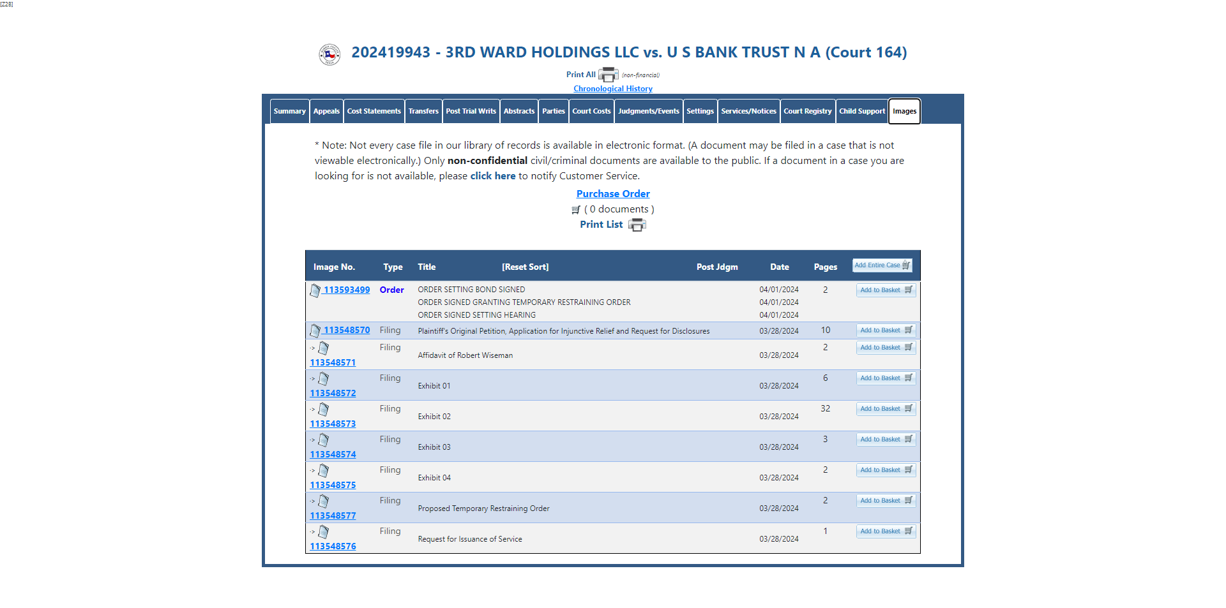Viewport: 1226px width, 608px height.
Task: Click the Print List link text
Action: 602,225
